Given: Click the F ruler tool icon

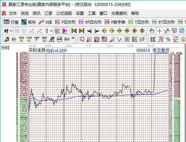Looking at the screenshot, I should tap(37, 39).
